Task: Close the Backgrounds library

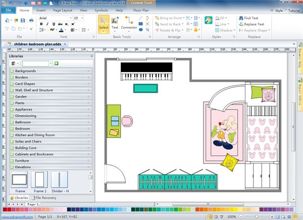Action: pos(89,71)
